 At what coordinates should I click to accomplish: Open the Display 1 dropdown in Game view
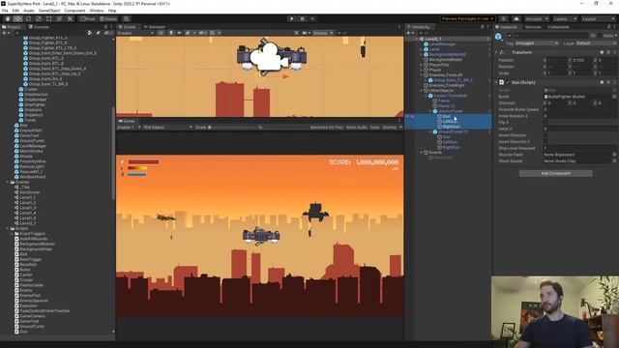point(129,127)
